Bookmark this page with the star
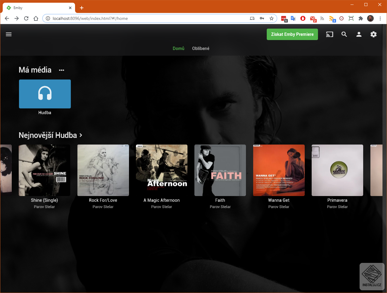The height and width of the screenshot is (293, 387). pyautogui.click(x=272, y=18)
